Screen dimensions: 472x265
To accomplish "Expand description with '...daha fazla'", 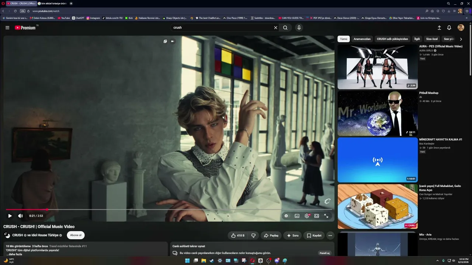I will point(14,254).
